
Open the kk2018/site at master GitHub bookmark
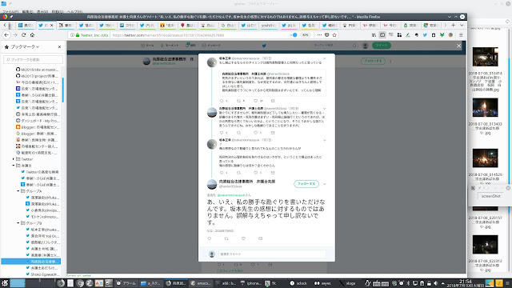tap(38, 70)
